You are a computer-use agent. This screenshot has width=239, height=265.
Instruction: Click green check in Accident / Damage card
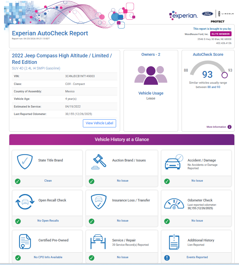tap(167, 181)
